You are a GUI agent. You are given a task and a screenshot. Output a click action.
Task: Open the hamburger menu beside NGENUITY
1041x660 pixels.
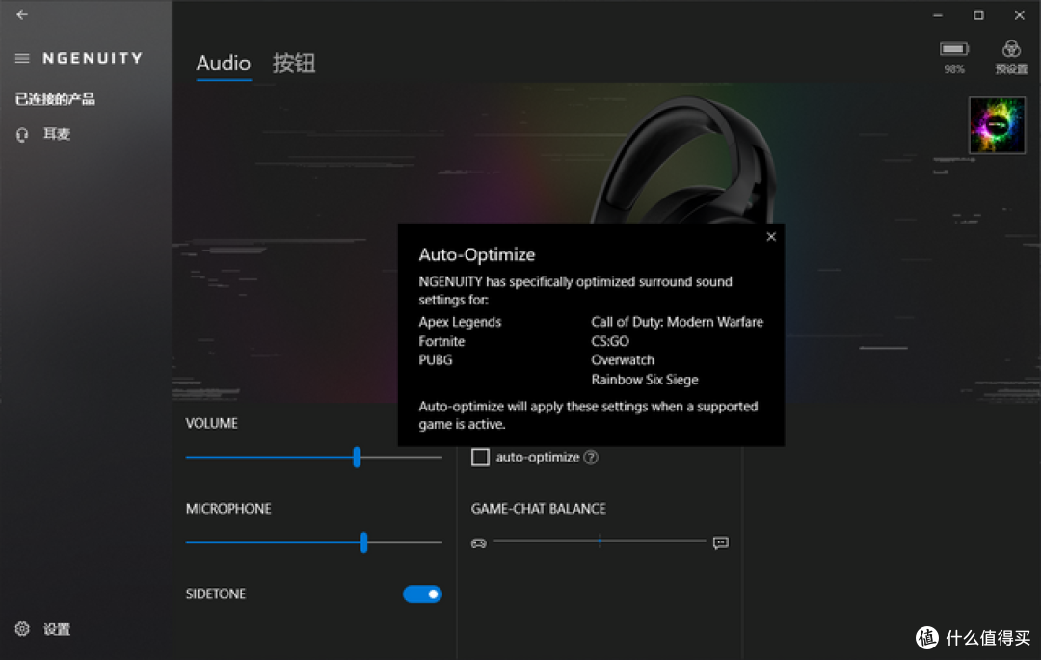pyautogui.click(x=22, y=59)
